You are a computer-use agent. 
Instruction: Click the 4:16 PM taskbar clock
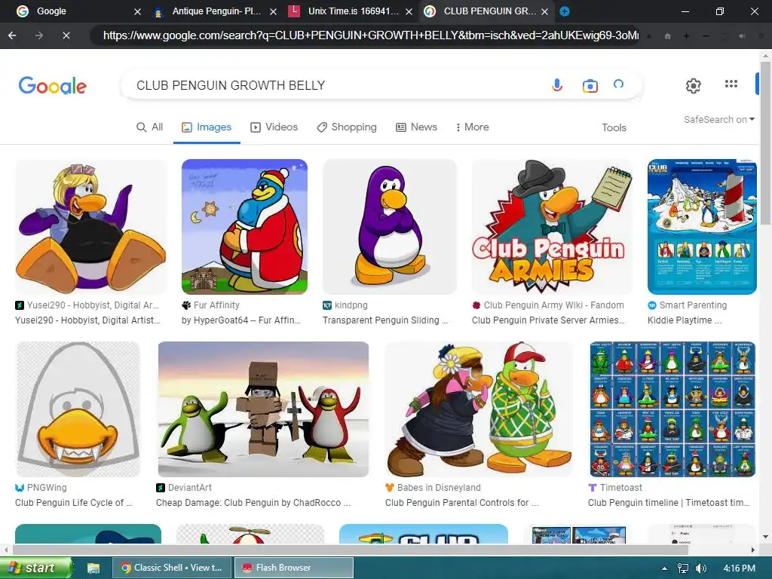[740, 568]
